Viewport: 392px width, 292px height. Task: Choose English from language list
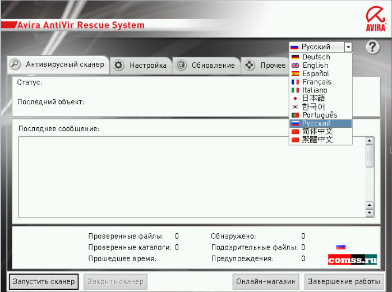321,65
